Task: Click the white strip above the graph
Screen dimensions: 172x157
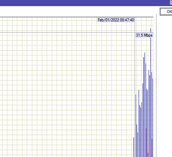Action: (78, 11)
